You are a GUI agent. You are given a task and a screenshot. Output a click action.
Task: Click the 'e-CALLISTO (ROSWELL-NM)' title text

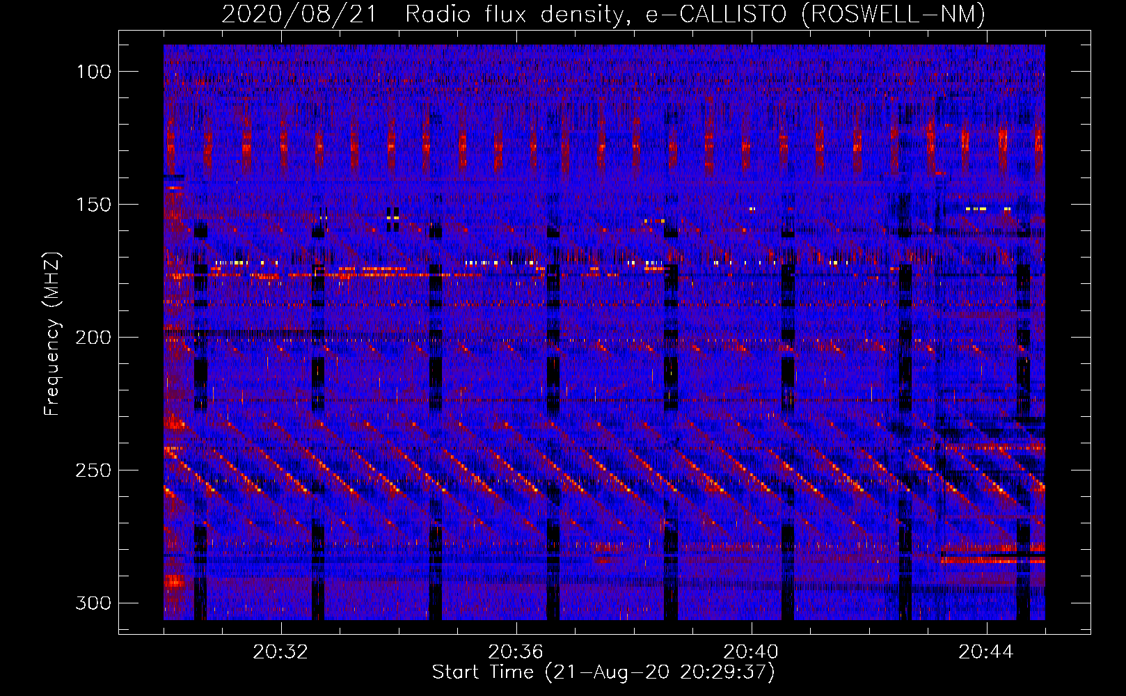click(x=816, y=14)
